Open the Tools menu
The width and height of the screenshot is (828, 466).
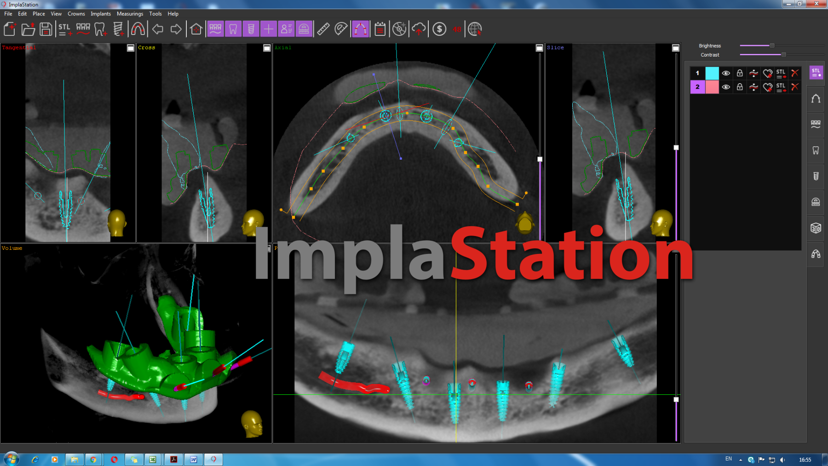155,14
